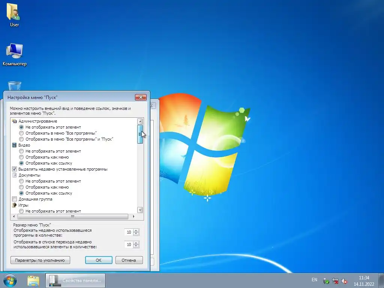Click the list's scroll down arrow
Screen dimensions: 384x288
tap(140, 210)
